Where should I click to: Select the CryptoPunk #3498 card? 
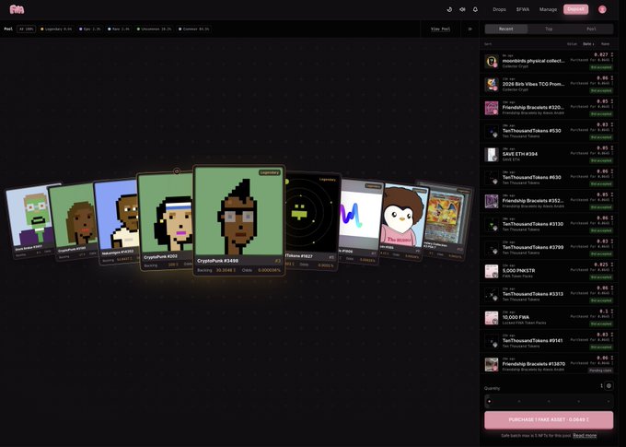(x=238, y=220)
